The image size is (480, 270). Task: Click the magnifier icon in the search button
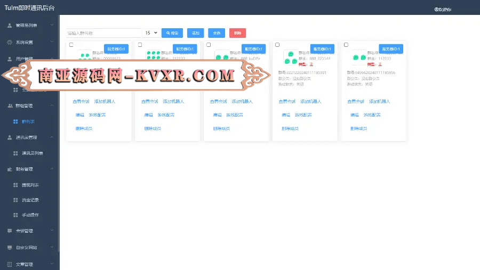coord(168,33)
